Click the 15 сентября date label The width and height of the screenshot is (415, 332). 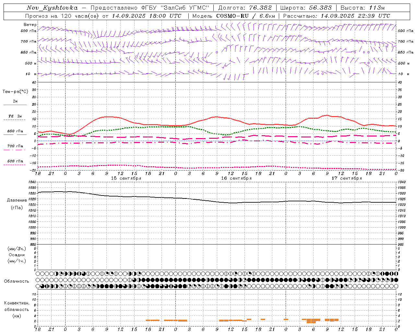[126, 178]
